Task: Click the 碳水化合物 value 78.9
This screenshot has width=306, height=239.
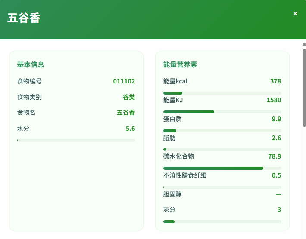Action: [274, 156]
